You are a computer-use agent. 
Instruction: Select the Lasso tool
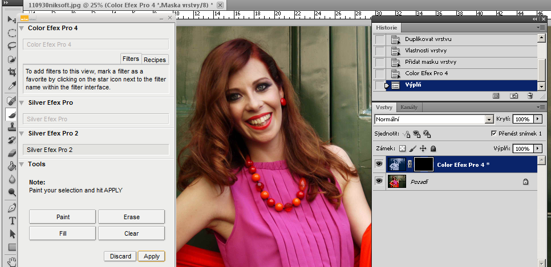pyautogui.click(x=11, y=46)
